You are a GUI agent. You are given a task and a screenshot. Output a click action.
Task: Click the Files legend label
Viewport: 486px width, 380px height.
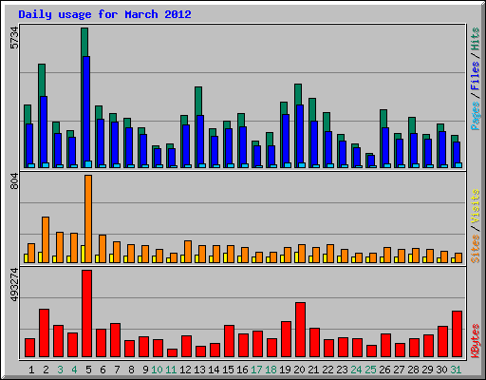pyautogui.click(x=475, y=76)
